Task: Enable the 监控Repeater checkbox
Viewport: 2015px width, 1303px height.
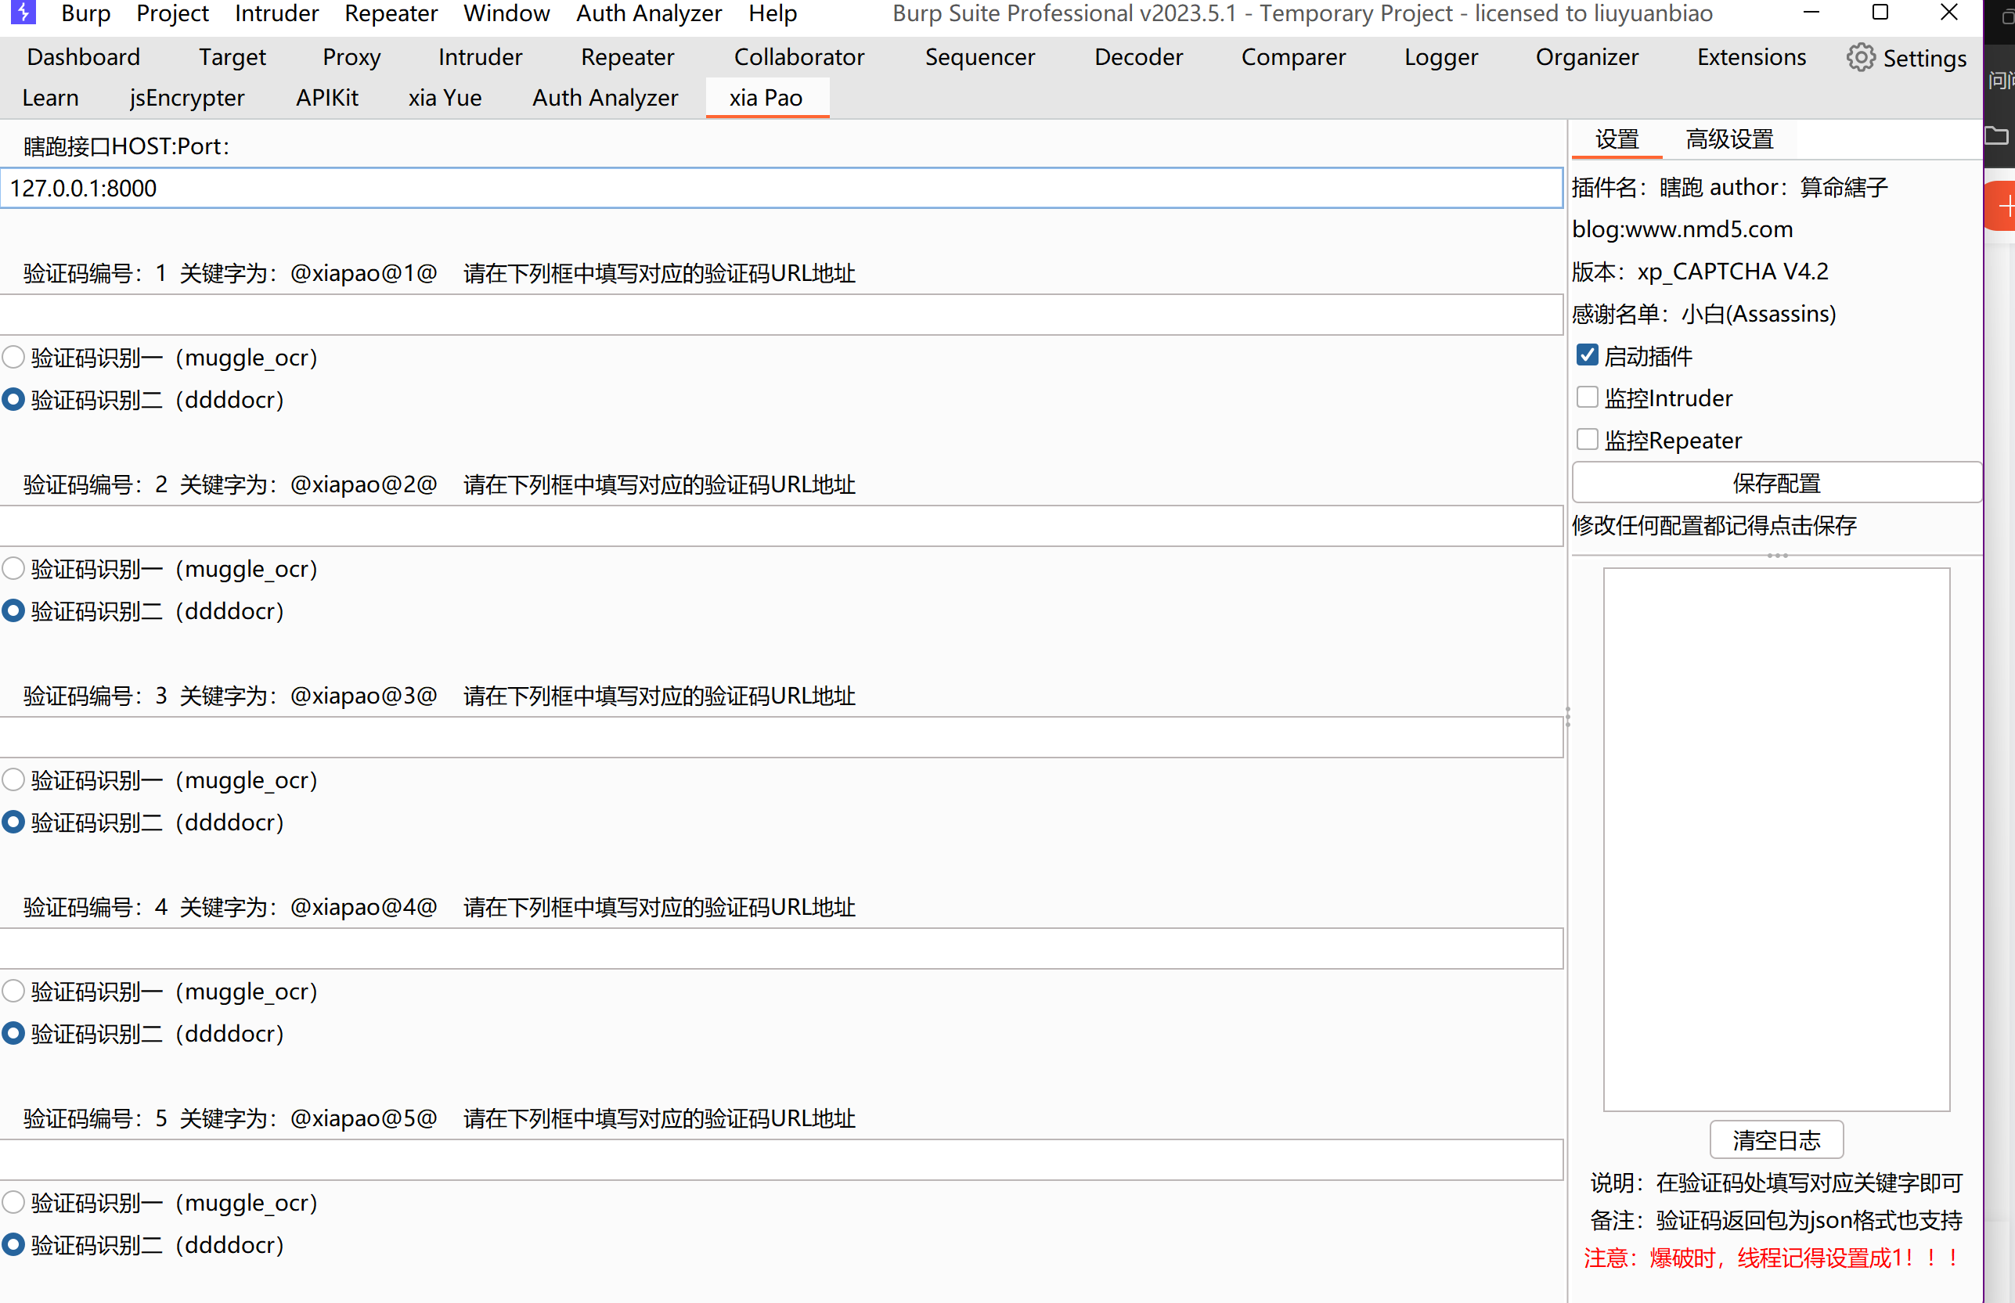Action: [1587, 440]
